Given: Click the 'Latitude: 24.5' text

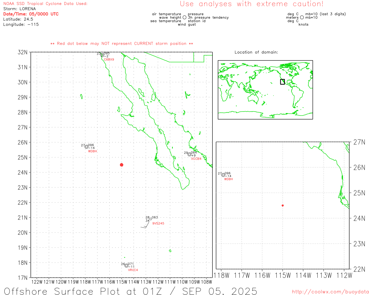Looking at the screenshot, I should click(18, 19).
